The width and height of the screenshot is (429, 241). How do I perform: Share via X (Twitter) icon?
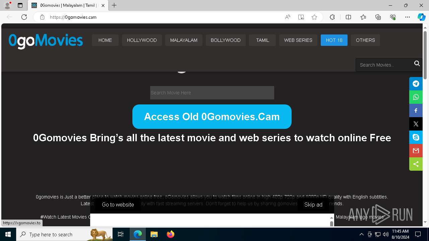pyautogui.click(x=416, y=124)
